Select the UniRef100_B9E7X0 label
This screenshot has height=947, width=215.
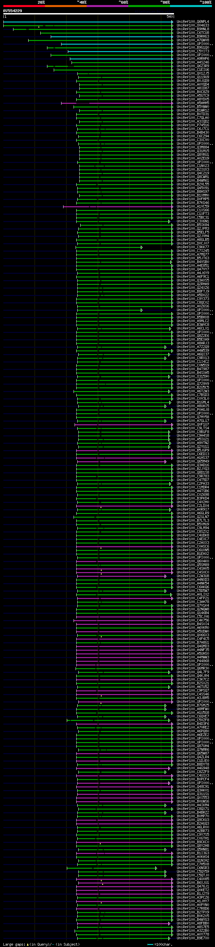(x=192, y=938)
